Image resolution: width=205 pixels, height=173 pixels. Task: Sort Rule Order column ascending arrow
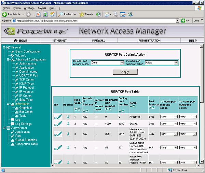pyautogui.click(x=76, y=109)
